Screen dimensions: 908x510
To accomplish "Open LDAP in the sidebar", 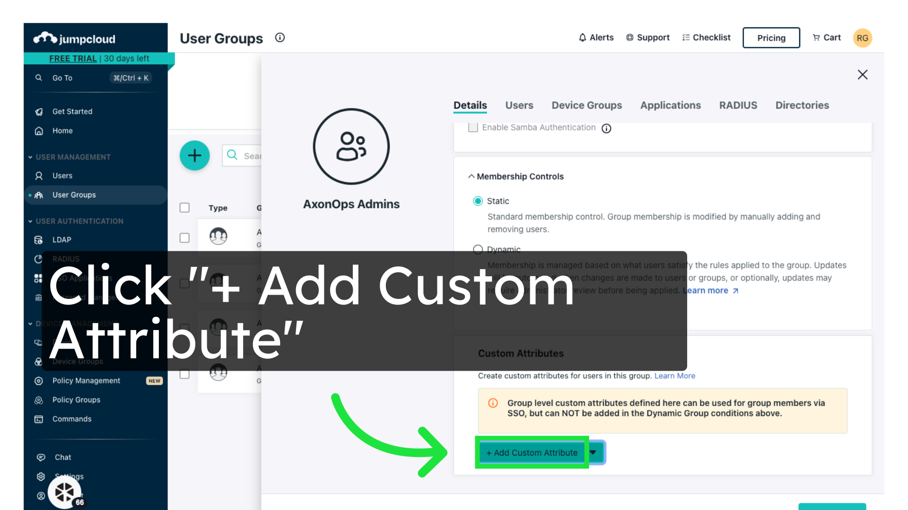I will click(61, 240).
